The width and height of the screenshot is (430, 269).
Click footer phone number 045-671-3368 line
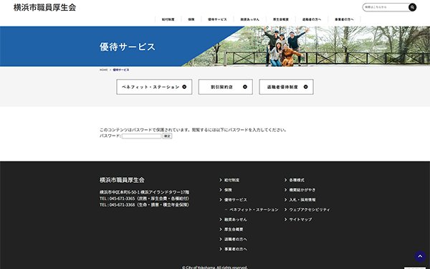[x=145, y=204]
